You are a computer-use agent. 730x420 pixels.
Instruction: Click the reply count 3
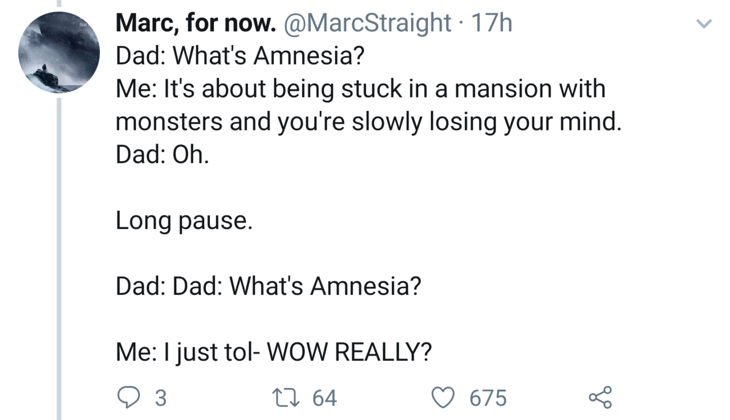click(x=161, y=398)
